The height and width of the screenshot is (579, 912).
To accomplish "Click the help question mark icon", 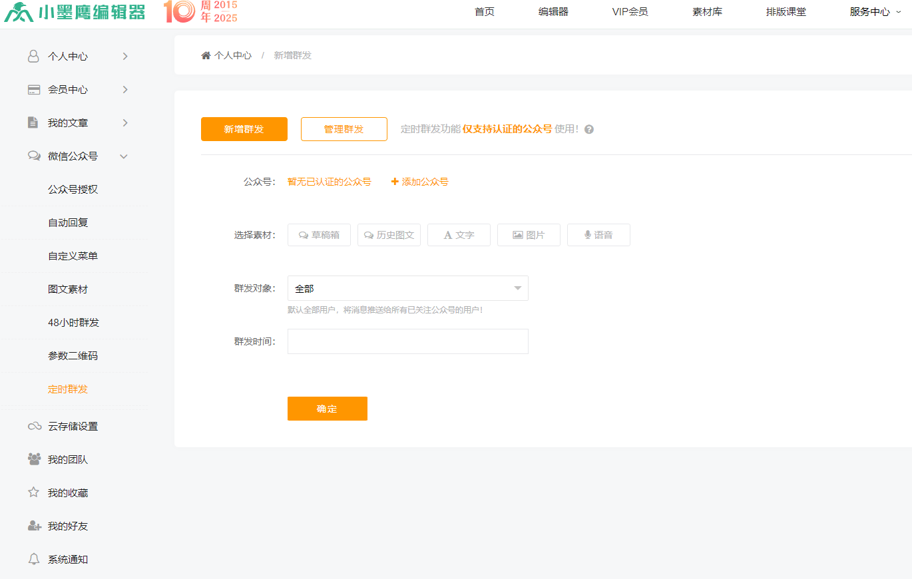I will 588,130.
